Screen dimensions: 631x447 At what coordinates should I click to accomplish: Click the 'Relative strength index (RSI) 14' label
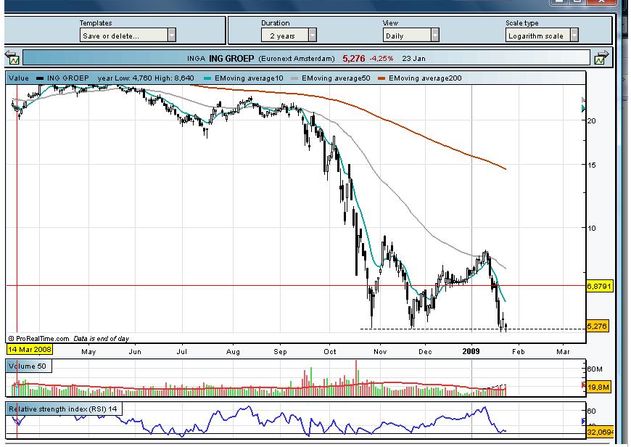click(63, 409)
